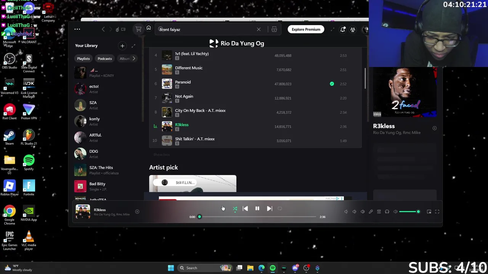Select the Podcasts filter chip

point(104,59)
